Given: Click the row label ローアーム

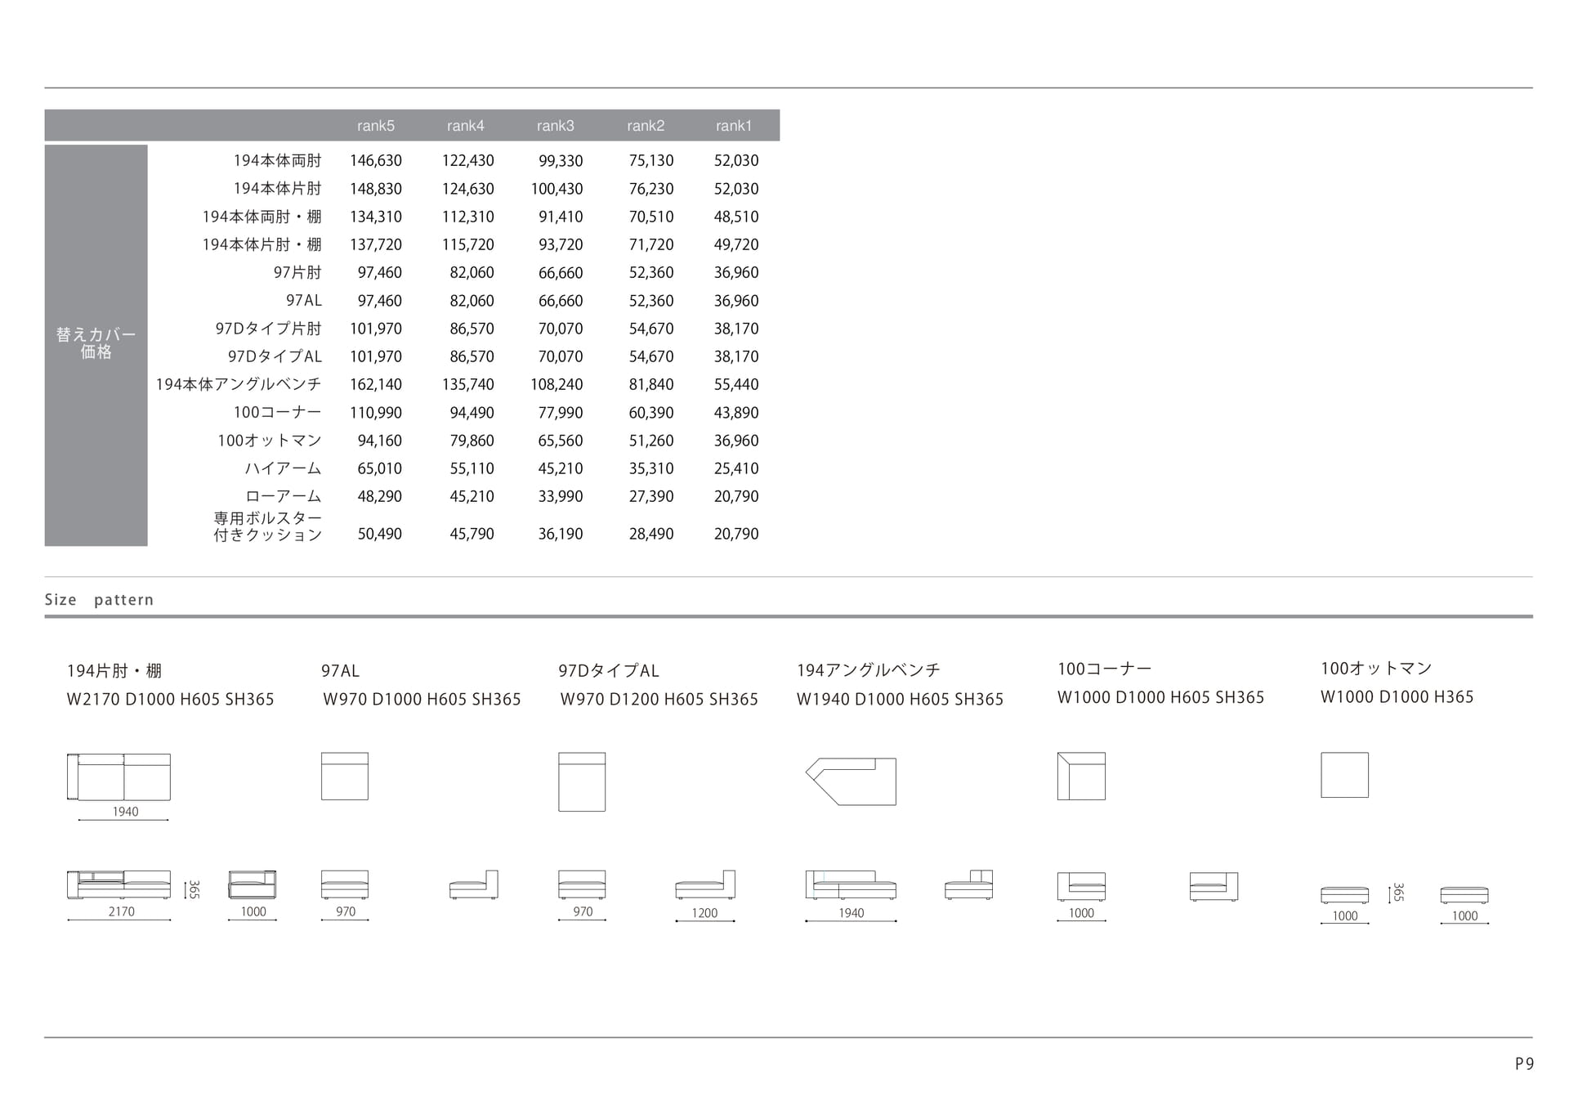Looking at the screenshot, I should click(x=283, y=496).
